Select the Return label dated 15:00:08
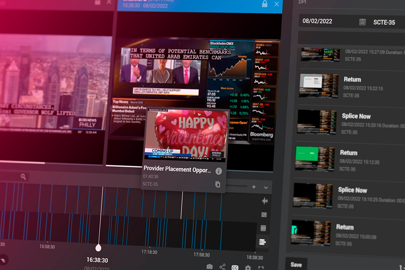 pos(345,227)
